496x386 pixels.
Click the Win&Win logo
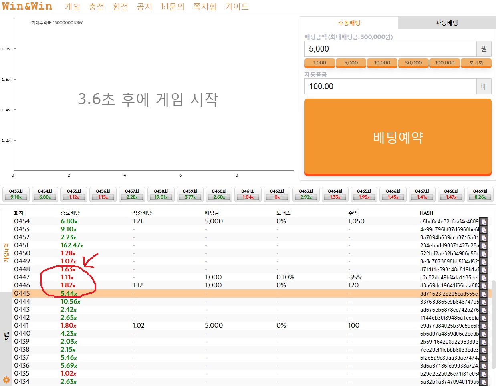(27, 6)
